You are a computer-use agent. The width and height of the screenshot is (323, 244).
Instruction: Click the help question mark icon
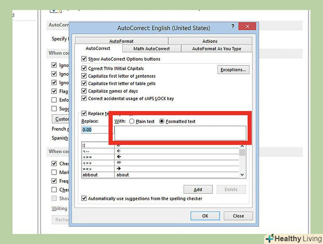tap(233, 26)
